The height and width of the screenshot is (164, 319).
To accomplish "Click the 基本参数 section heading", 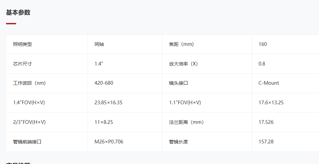I will coord(18,12).
